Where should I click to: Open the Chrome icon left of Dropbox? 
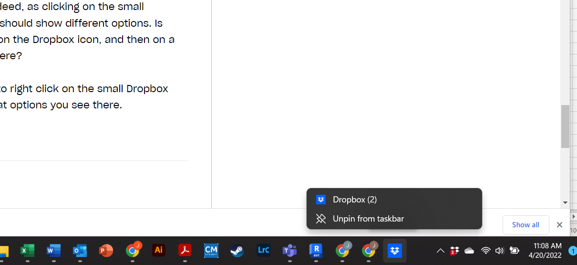(x=369, y=250)
